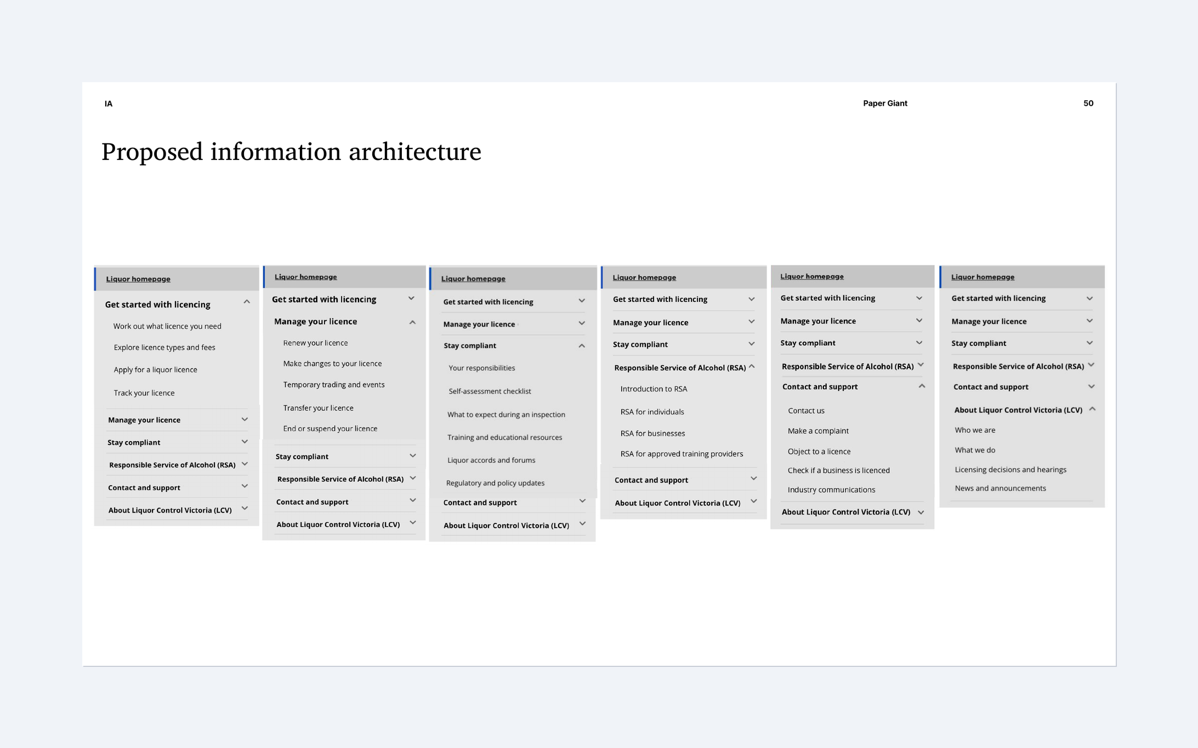Select 'Self-assessment checklist'
1198x748 pixels.
pos(490,391)
